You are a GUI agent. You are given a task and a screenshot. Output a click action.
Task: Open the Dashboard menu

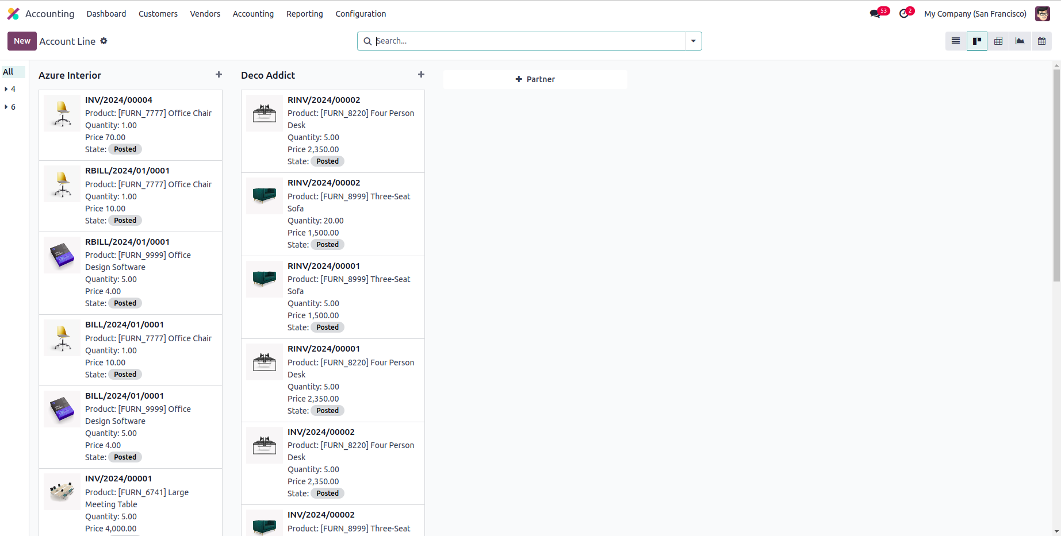point(106,14)
